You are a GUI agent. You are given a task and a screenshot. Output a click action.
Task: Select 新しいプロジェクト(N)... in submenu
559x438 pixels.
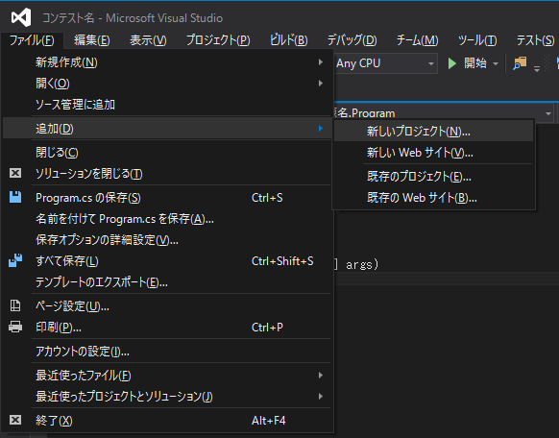point(433,132)
